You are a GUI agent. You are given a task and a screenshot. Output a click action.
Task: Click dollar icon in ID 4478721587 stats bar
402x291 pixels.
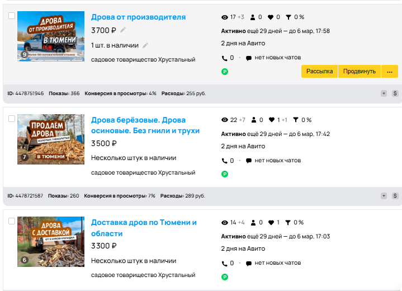tap(395, 196)
